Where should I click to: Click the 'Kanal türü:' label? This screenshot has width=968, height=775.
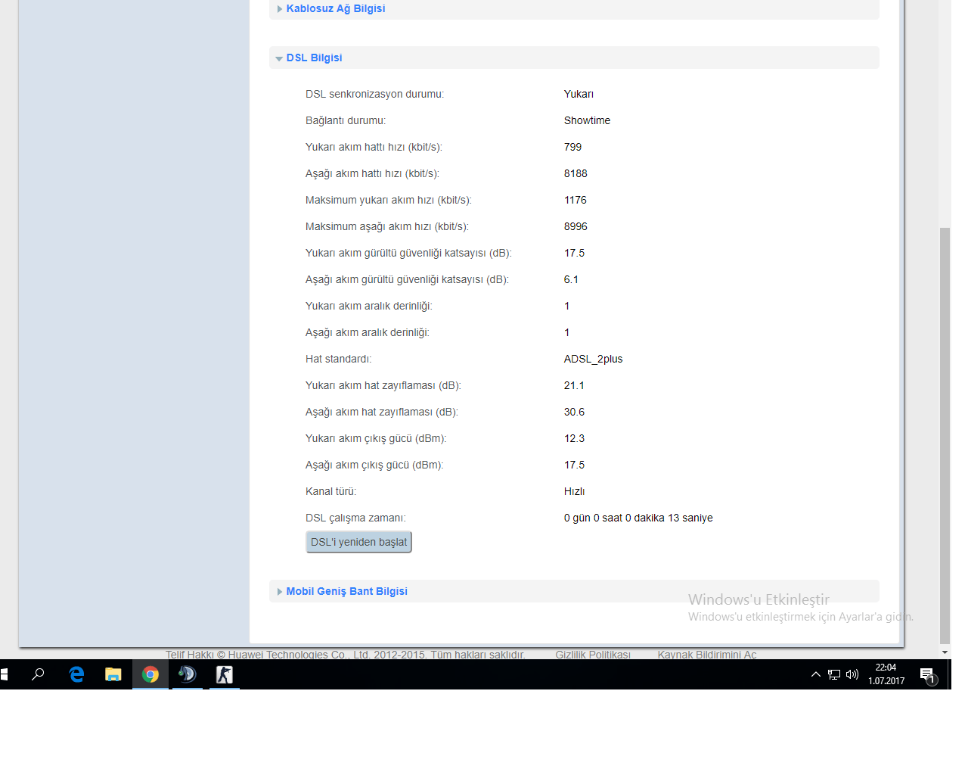[331, 491]
